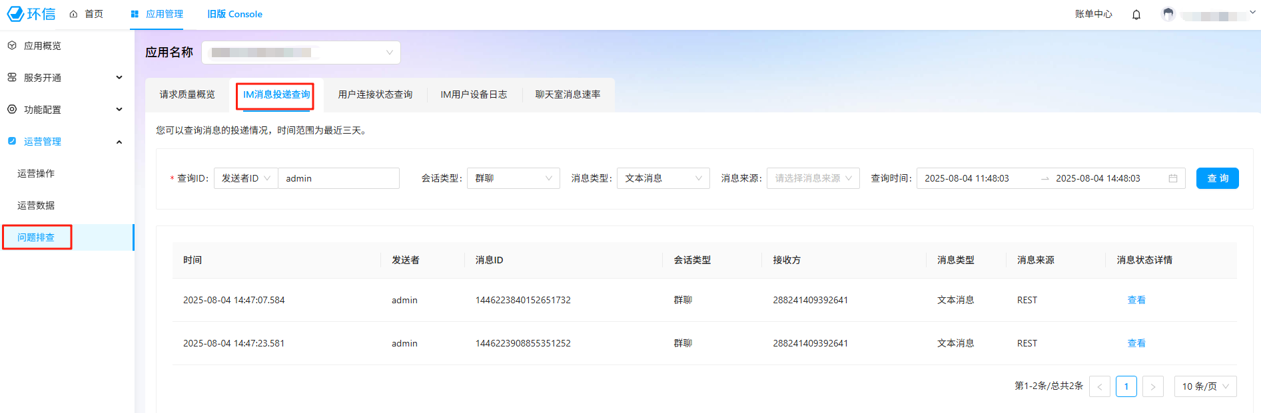This screenshot has height=413, width=1261.
Task: Click the 应用概览 cube icon
Action: pyautogui.click(x=12, y=46)
